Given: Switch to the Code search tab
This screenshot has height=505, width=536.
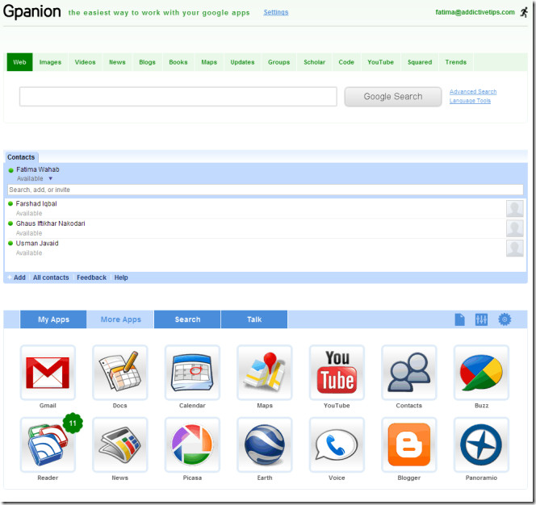Looking at the screenshot, I should click(346, 62).
